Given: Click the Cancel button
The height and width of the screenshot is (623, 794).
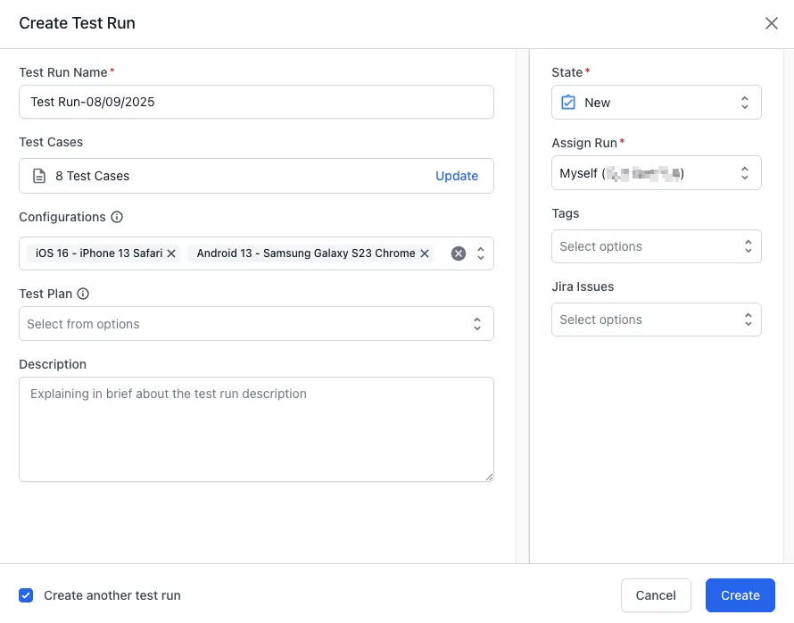Looking at the screenshot, I should pyautogui.click(x=656, y=595).
